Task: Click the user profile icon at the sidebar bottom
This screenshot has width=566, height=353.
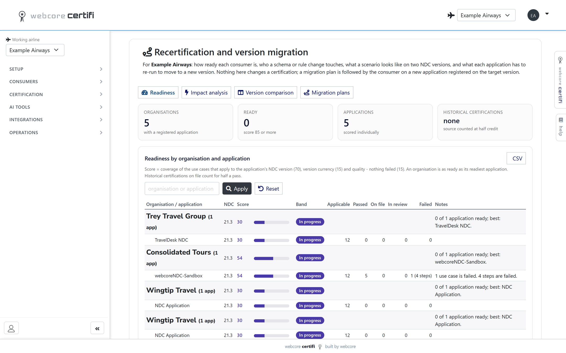Action: (11, 328)
